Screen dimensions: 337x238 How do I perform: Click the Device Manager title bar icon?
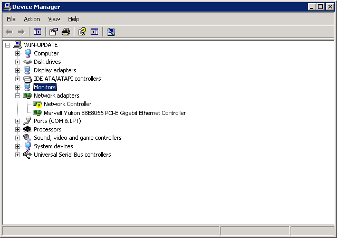click(x=7, y=7)
